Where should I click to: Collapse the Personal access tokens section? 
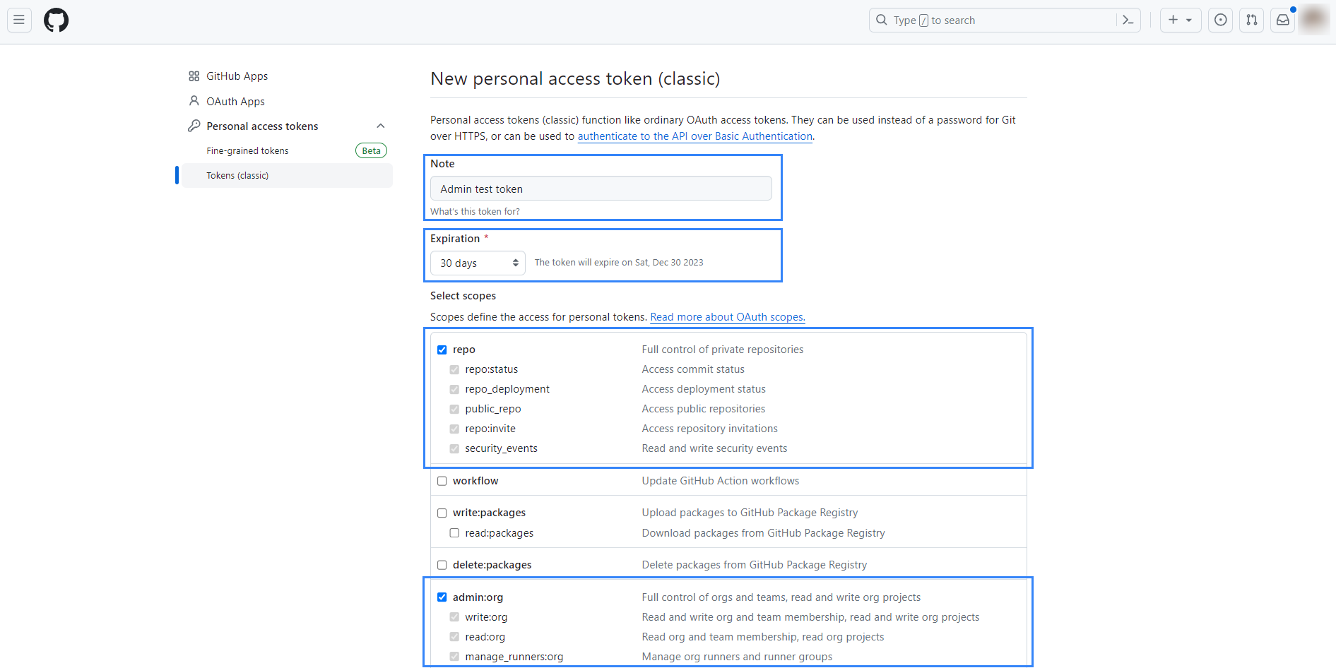tap(381, 126)
